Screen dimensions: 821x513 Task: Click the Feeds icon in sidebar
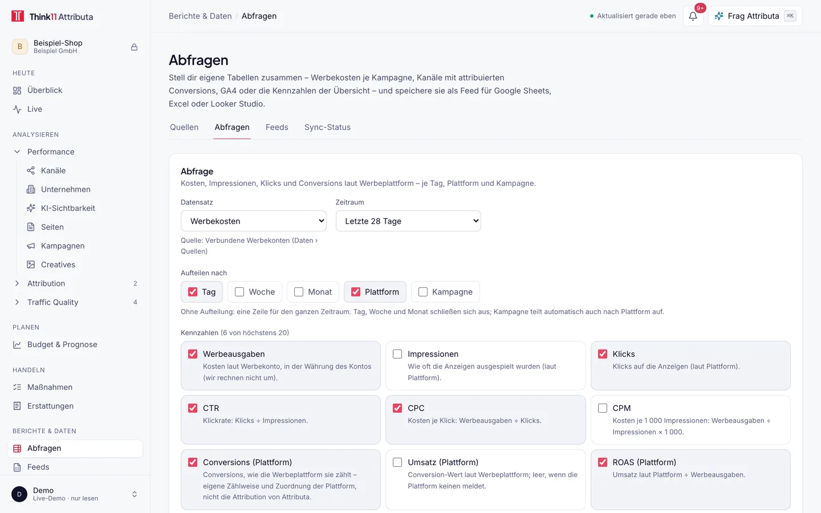pos(17,467)
